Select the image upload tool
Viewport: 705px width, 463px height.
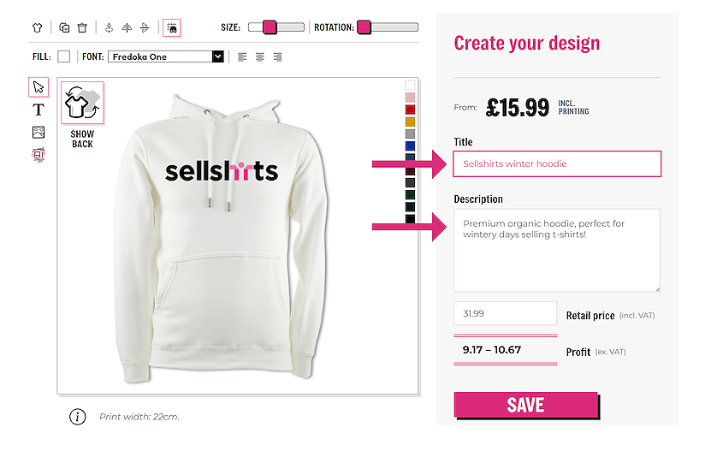pos(39,132)
